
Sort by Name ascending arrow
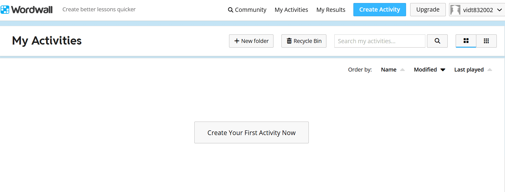402,70
